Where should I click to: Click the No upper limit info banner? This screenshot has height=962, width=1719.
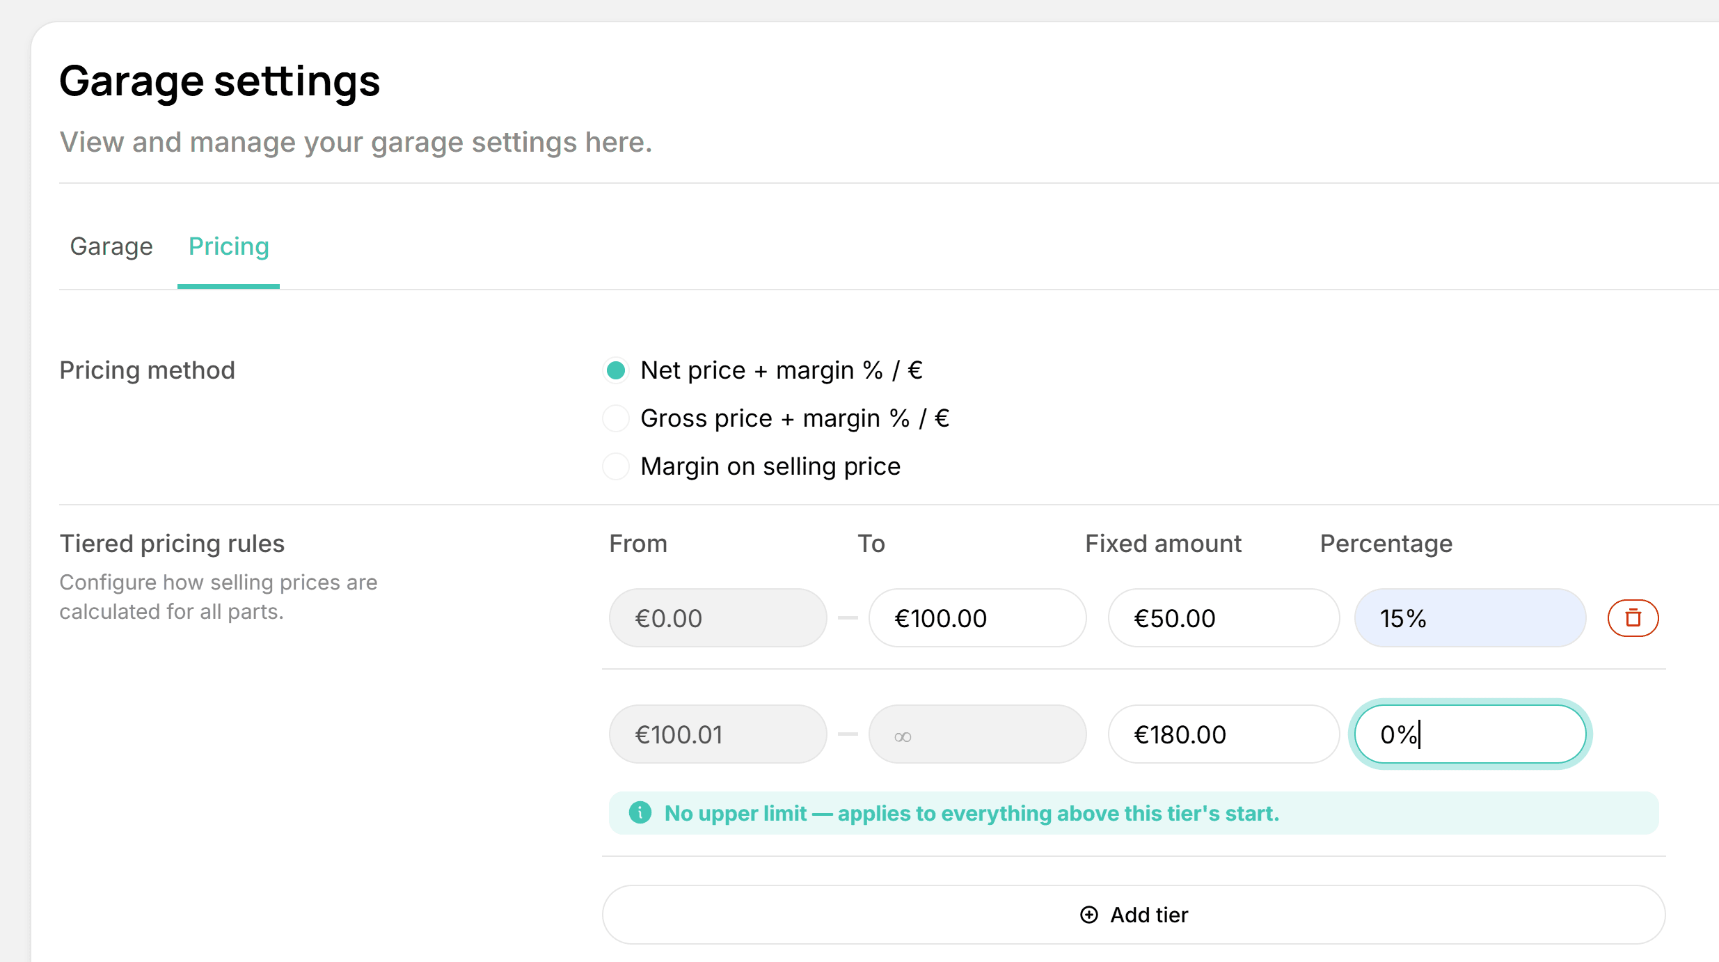click(x=1134, y=813)
